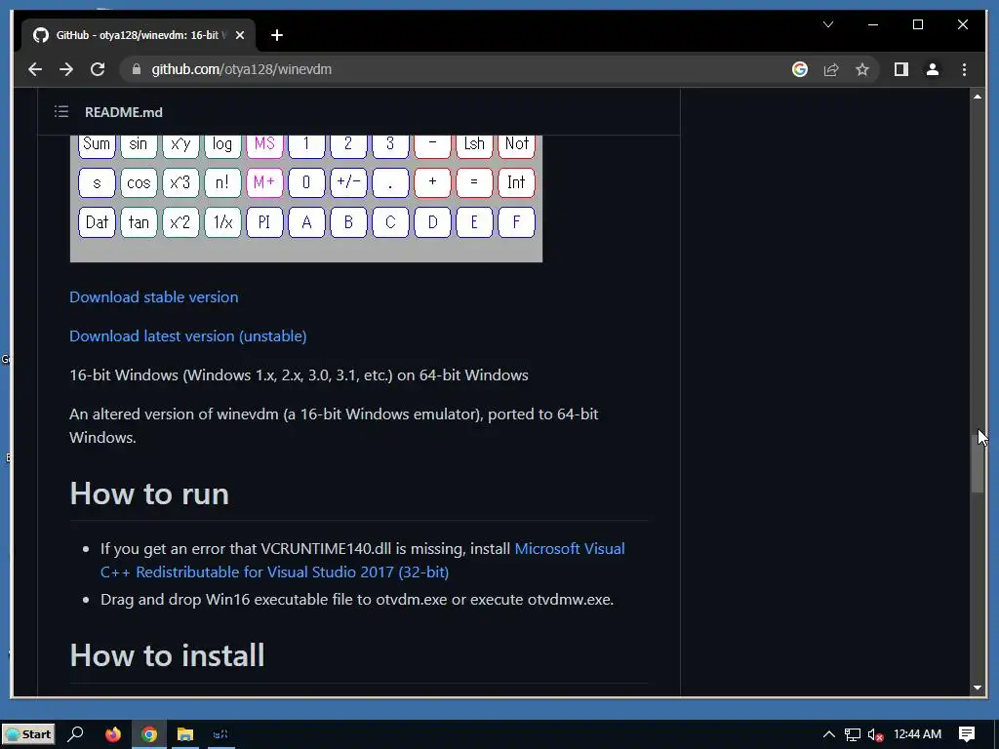Open the Windows Start menu
The height and width of the screenshot is (749, 999).
pos(28,734)
